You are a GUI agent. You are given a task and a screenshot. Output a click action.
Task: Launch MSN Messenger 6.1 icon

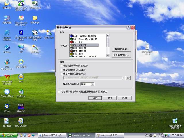click(x=7, y=65)
